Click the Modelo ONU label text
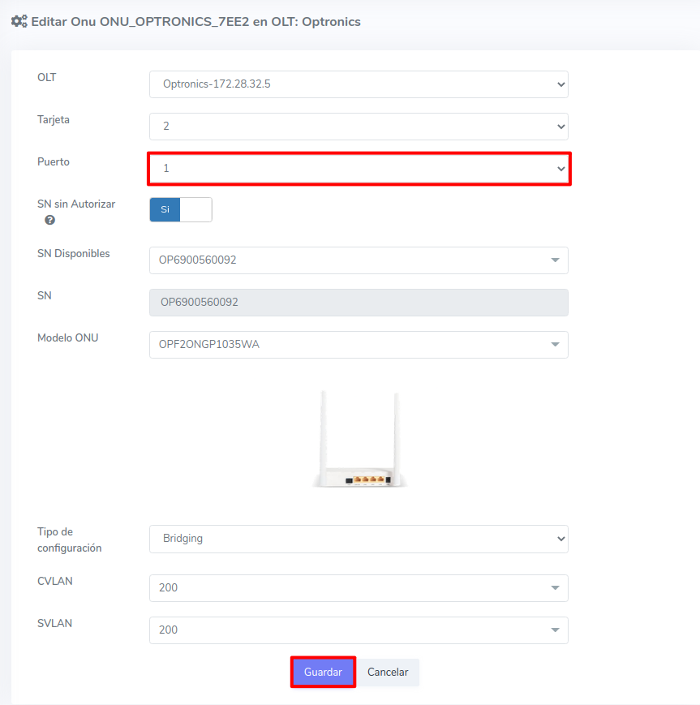The height and width of the screenshot is (705, 700). tap(68, 337)
